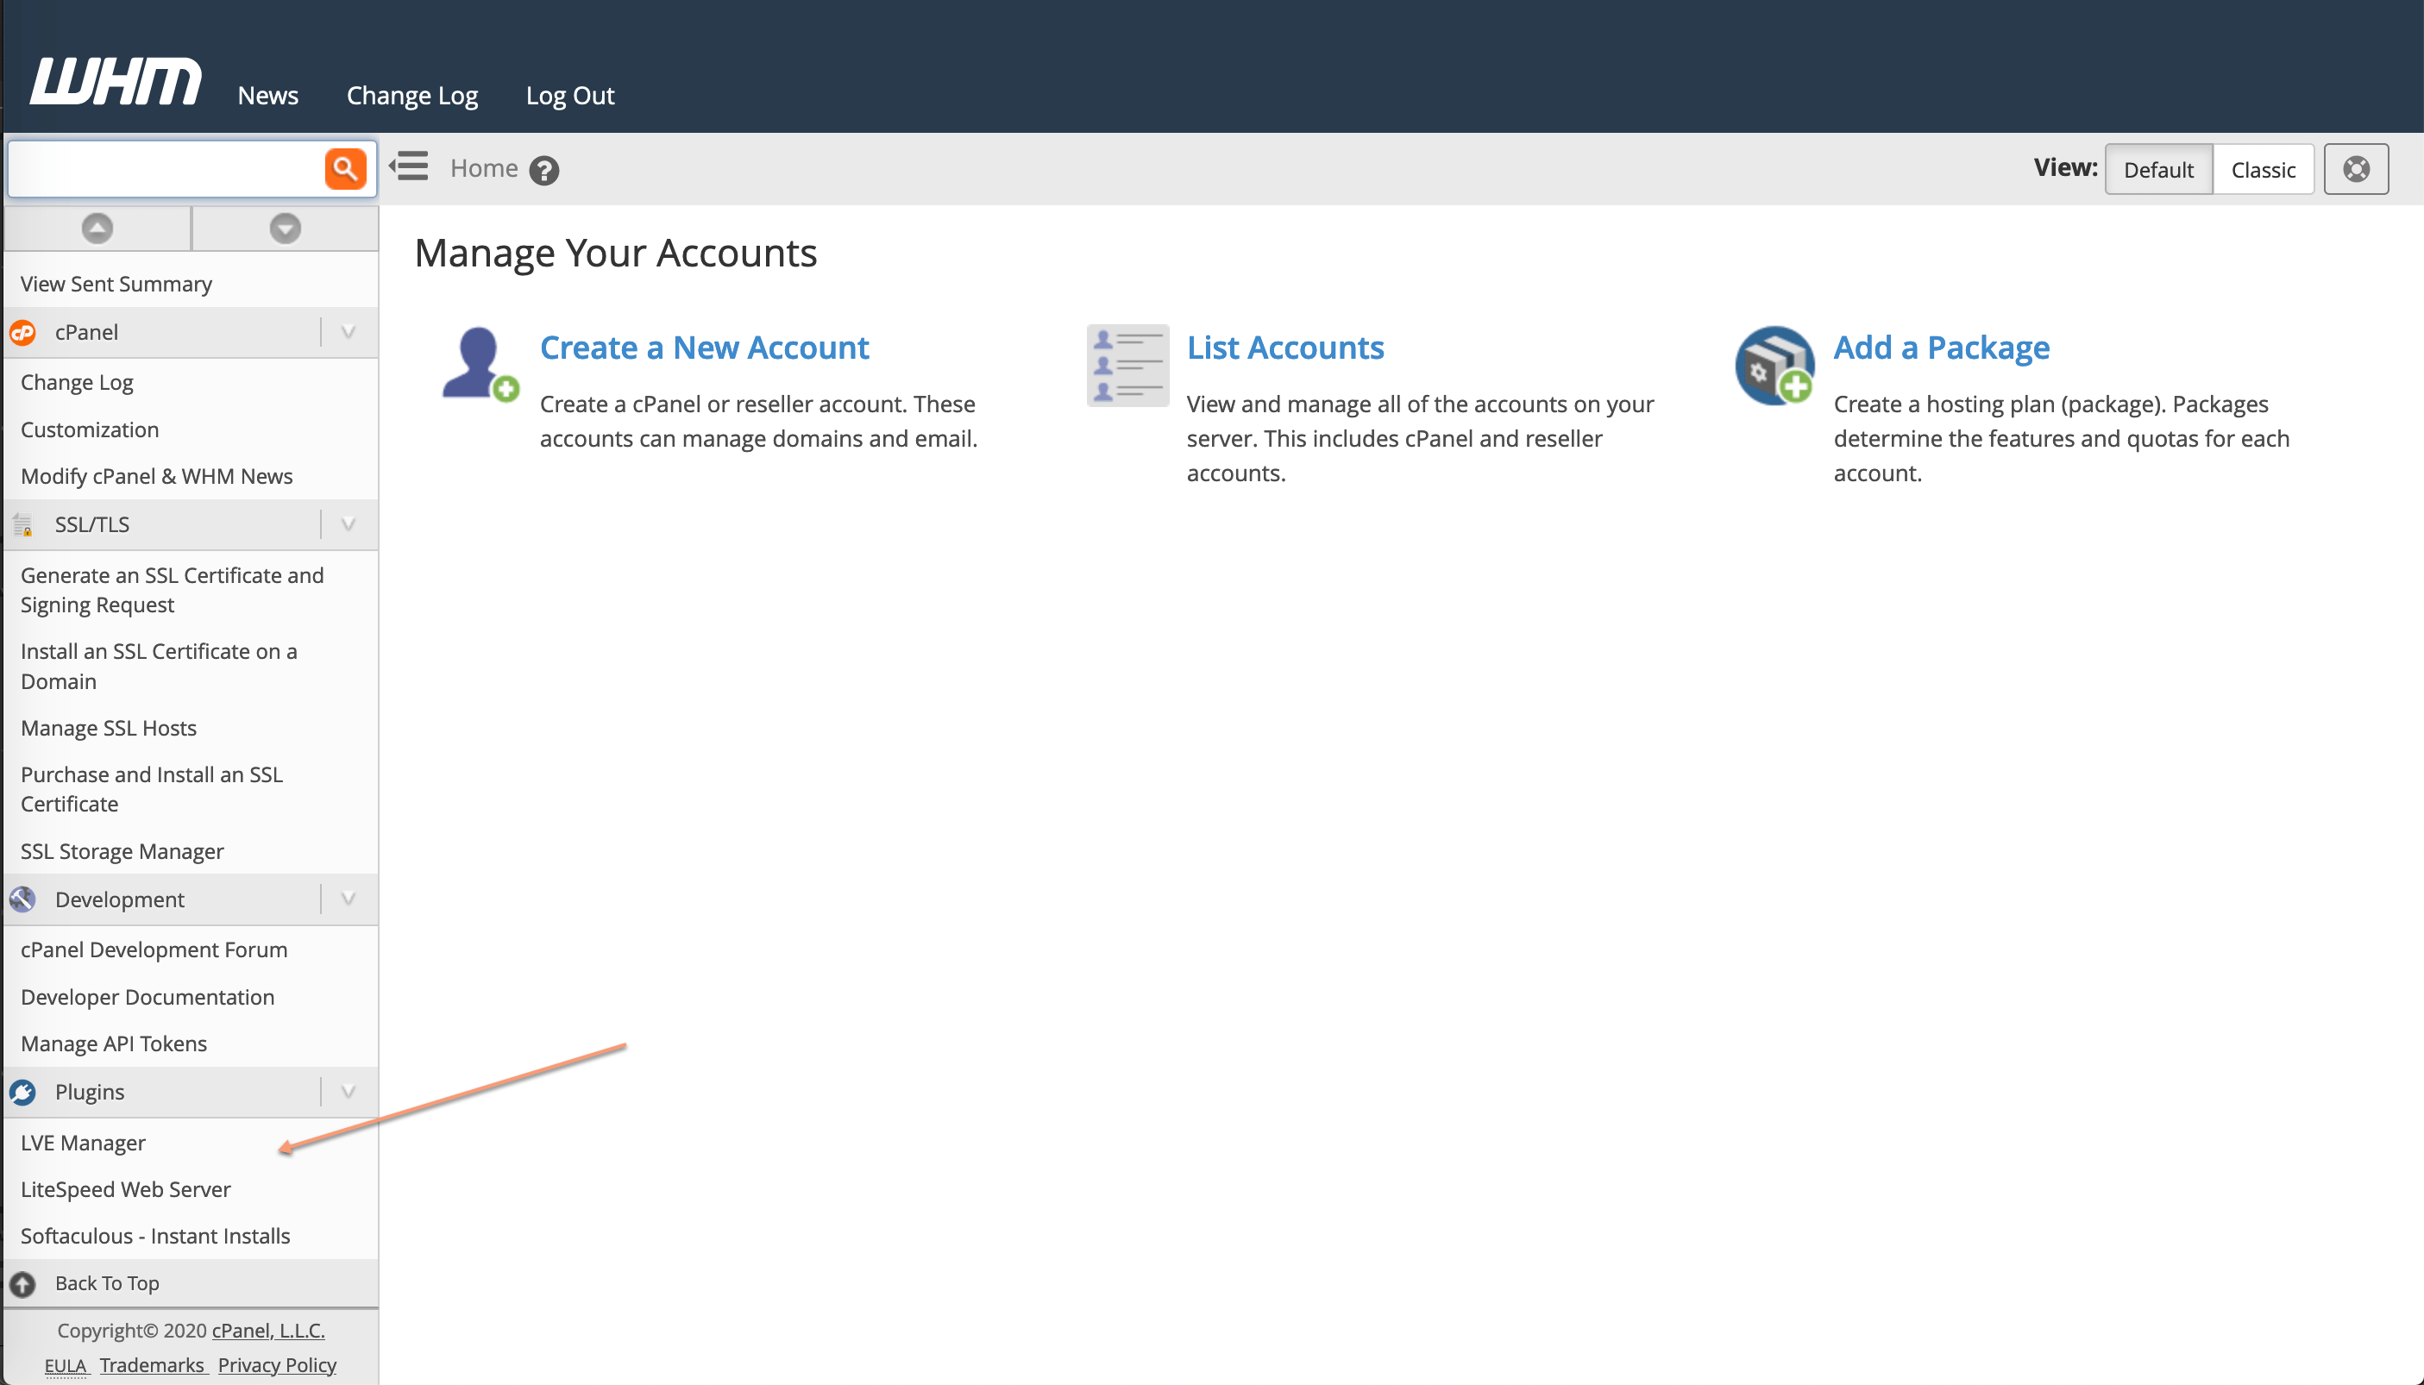The height and width of the screenshot is (1385, 2424).
Task: Open LiteSpeed Web Server plugin
Action: (126, 1189)
